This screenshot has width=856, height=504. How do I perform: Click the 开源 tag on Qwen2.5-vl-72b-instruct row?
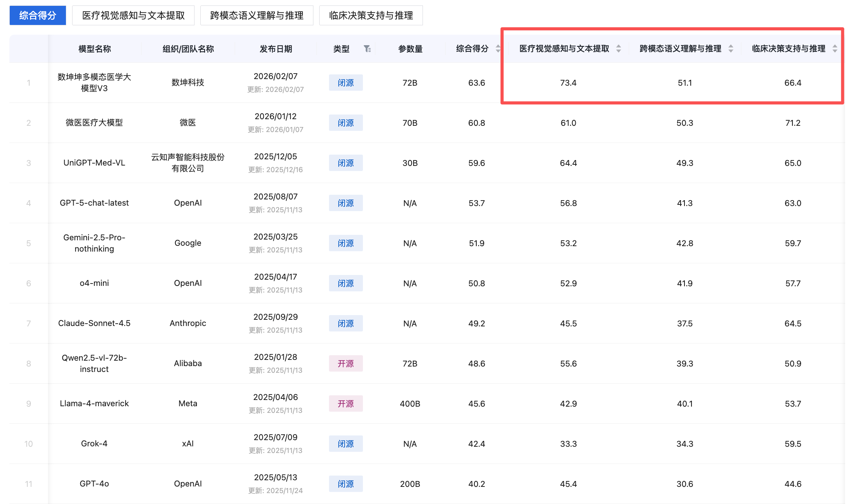point(345,363)
